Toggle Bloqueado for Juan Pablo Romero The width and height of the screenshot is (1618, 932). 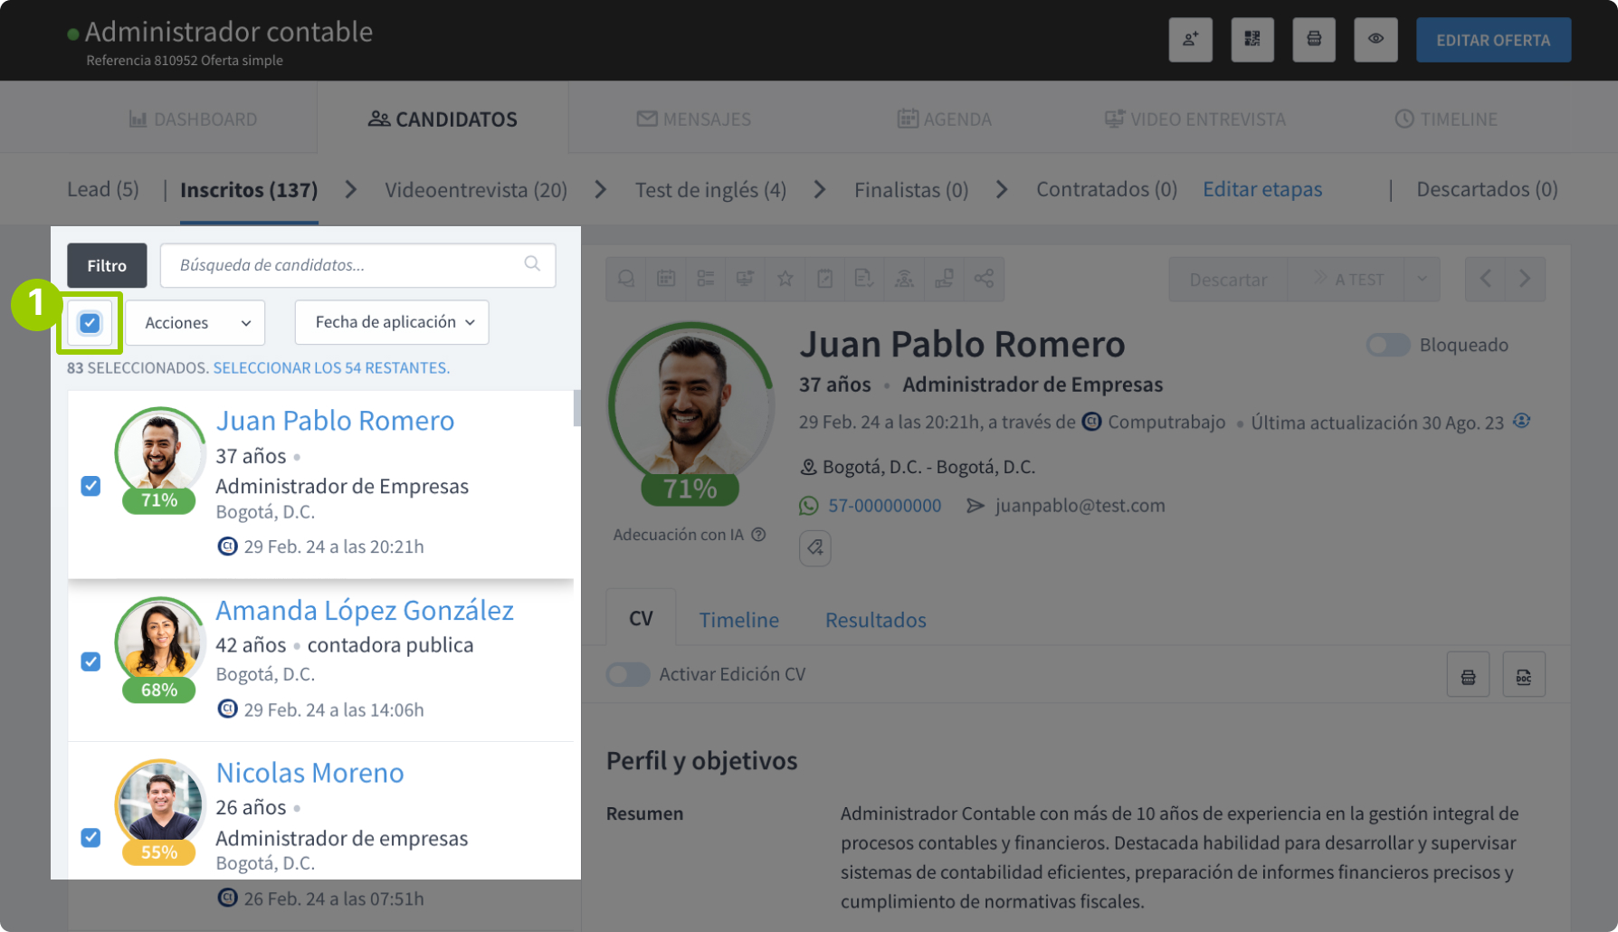click(1387, 345)
